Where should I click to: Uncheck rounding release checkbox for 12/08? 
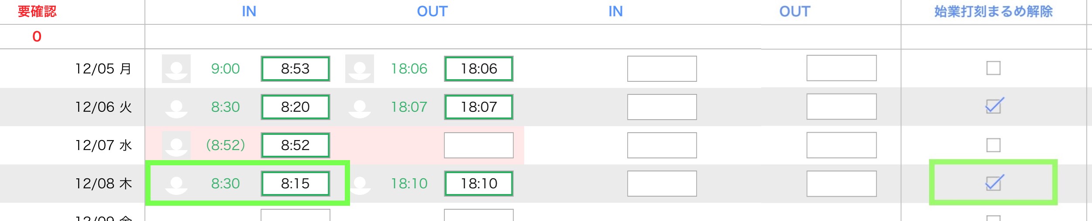point(993,183)
